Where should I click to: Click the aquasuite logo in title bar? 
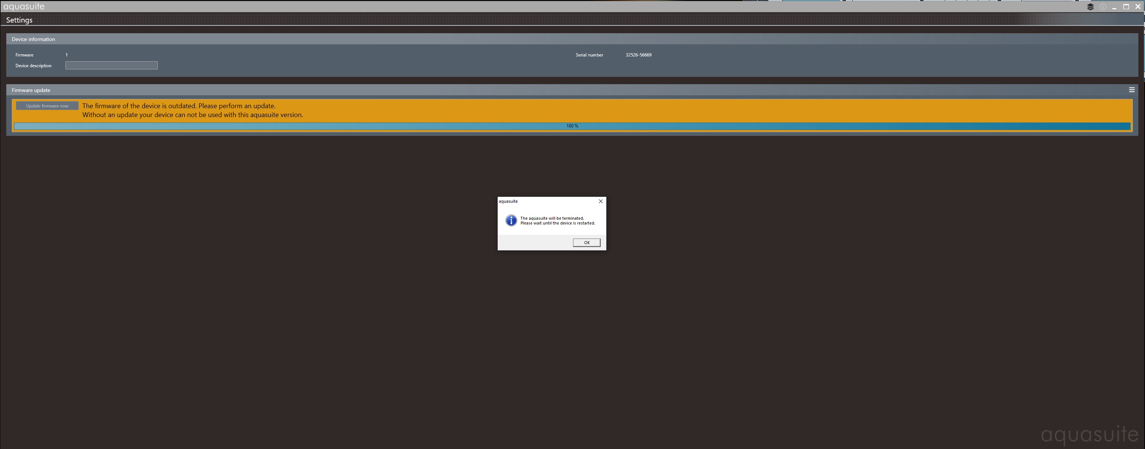click(24, 6)
